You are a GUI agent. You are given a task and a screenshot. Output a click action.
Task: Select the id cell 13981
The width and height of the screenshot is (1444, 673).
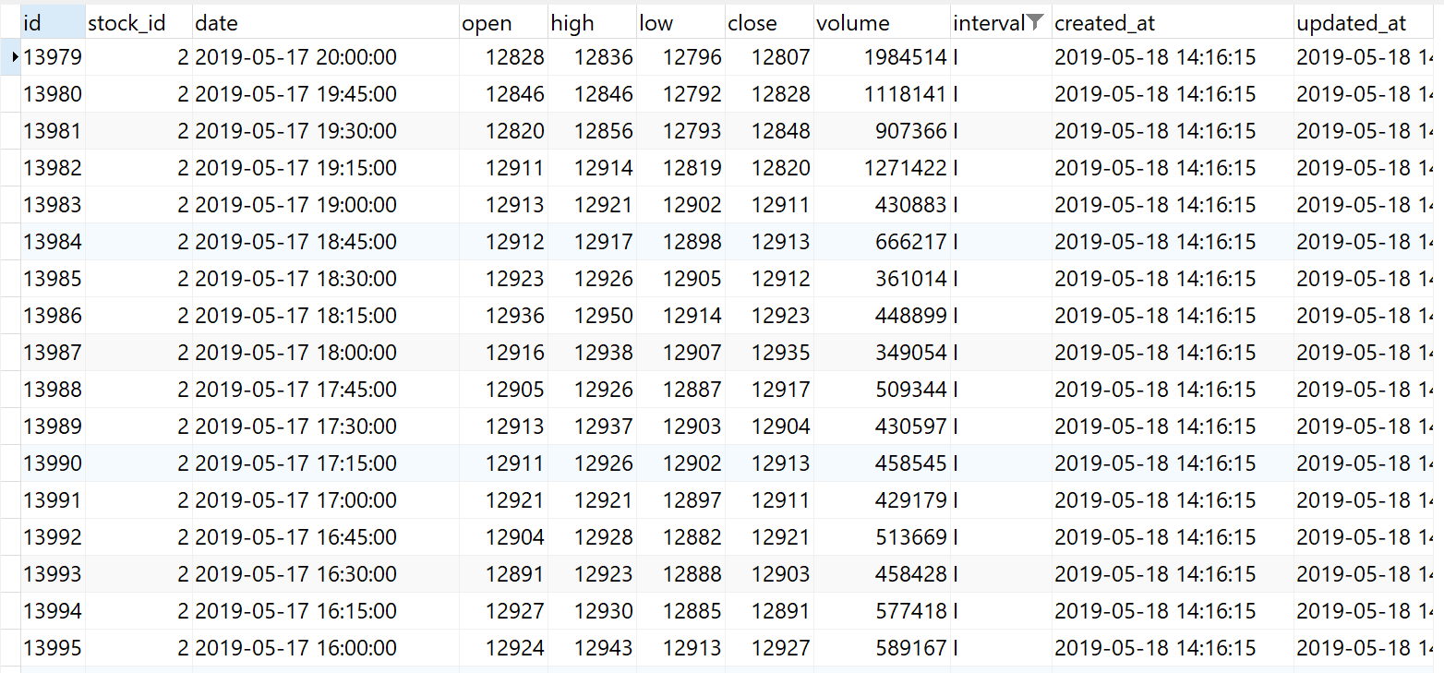[53, 131]
